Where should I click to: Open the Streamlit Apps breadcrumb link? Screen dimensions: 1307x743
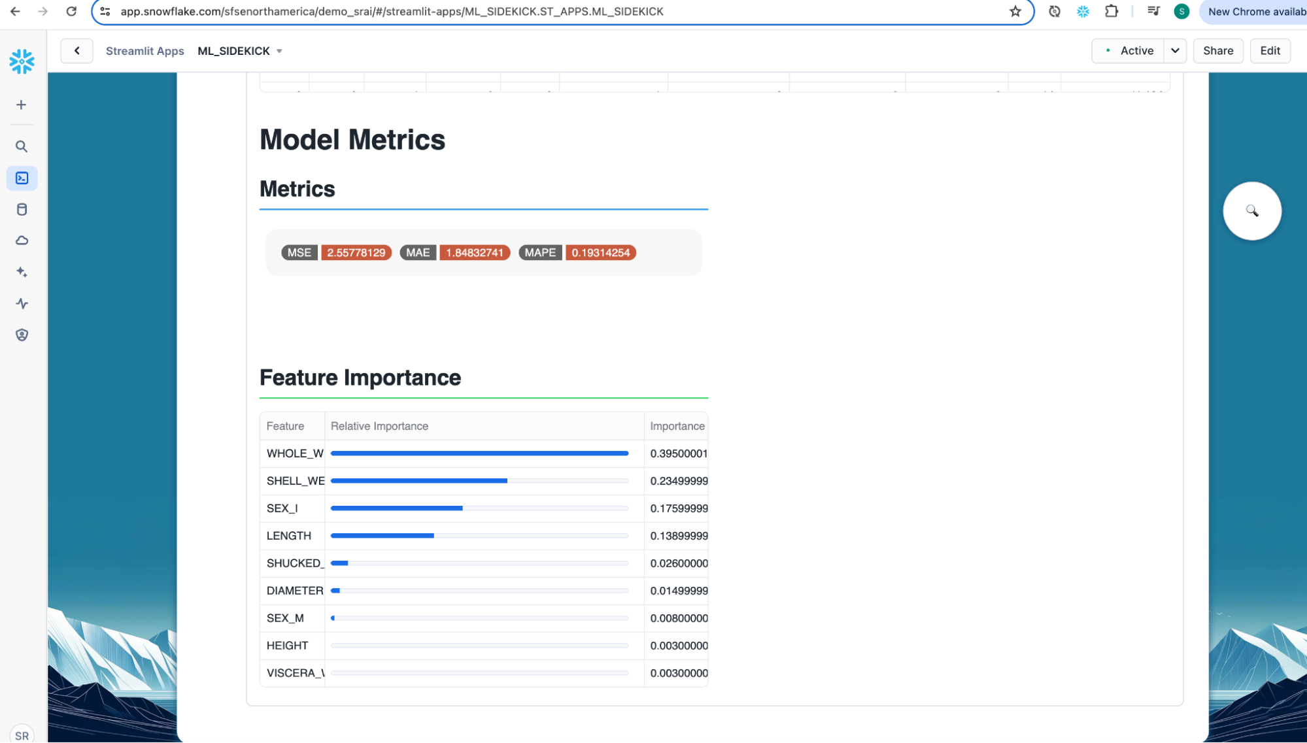click(x=144, y=51)
